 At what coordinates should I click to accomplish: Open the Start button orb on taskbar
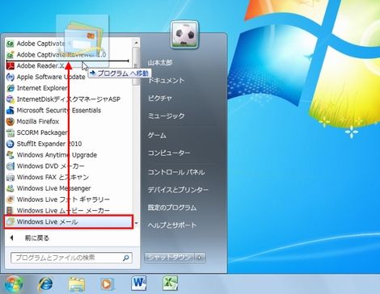[x=13, y=284]
